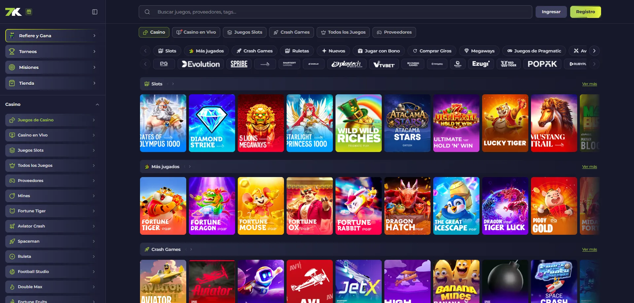Open Ver más link for Más jugados
This screenshot has width=634, height=303.
coord(589,167)
